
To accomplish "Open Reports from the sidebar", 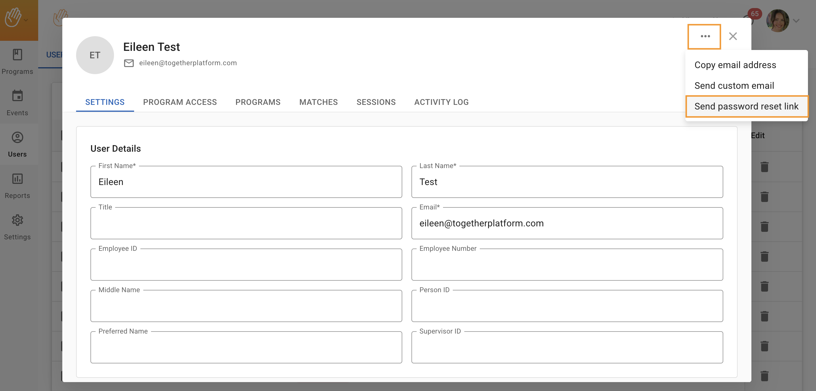I will click(18, 186).
